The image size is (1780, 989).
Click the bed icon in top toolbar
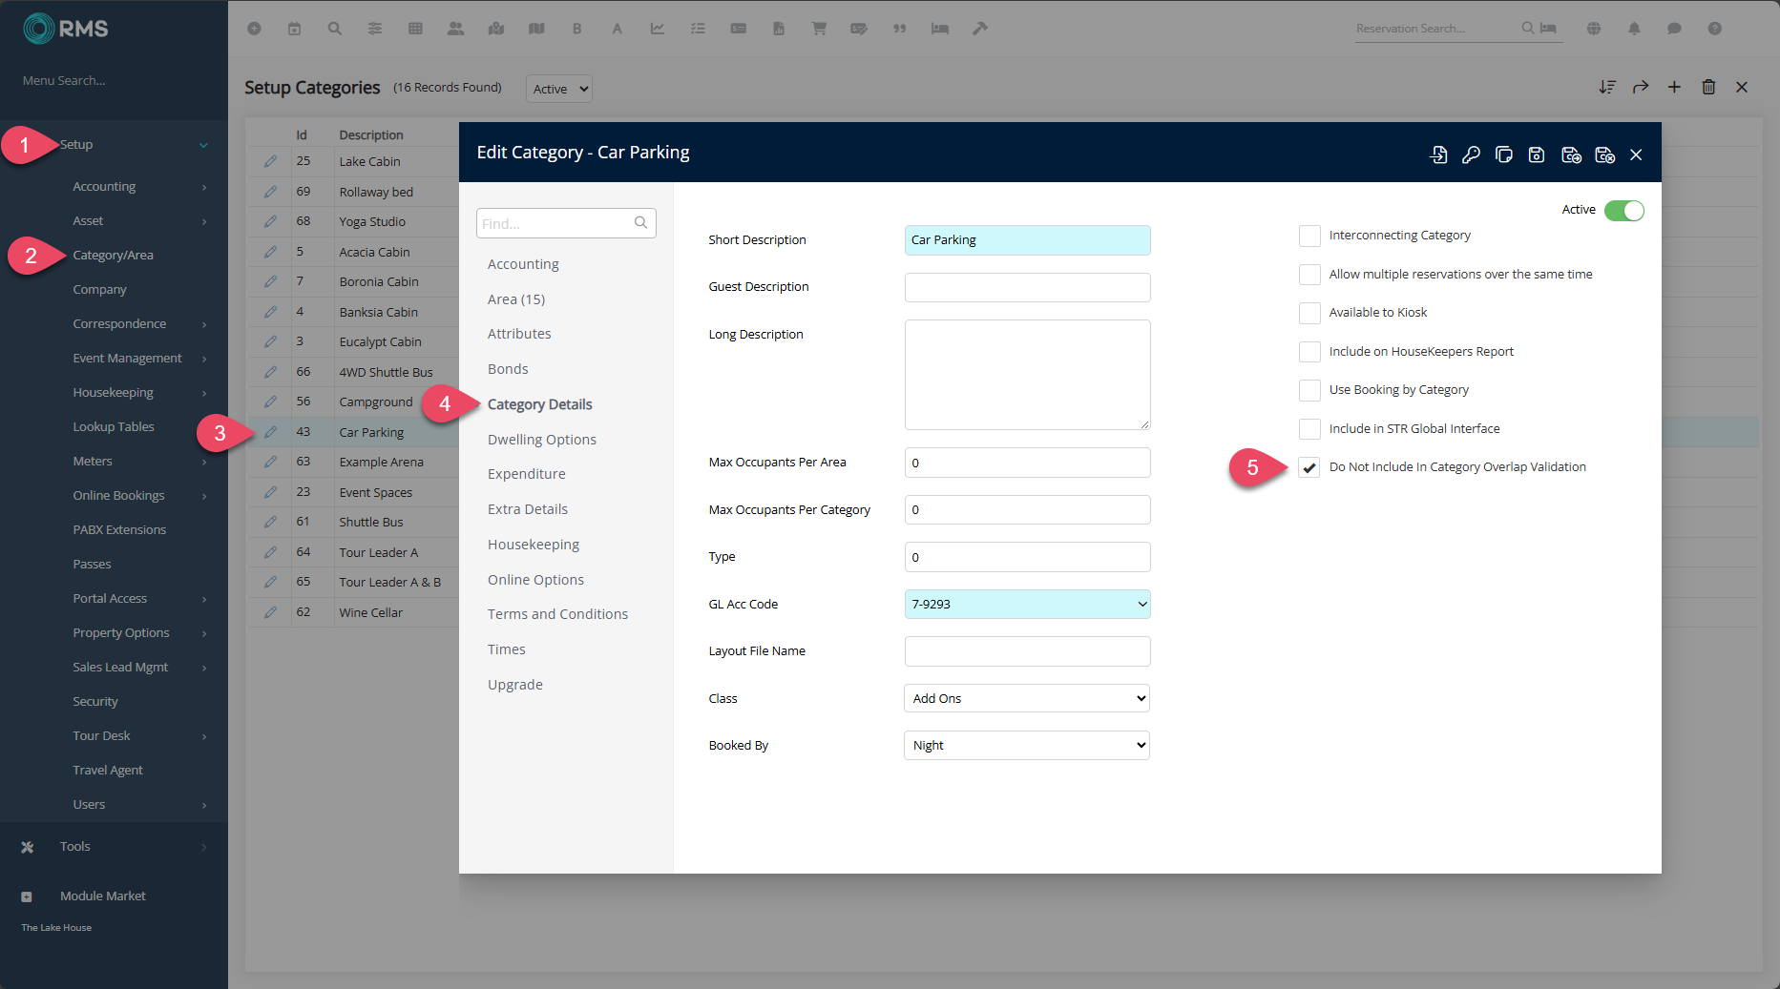pos(940,29)
